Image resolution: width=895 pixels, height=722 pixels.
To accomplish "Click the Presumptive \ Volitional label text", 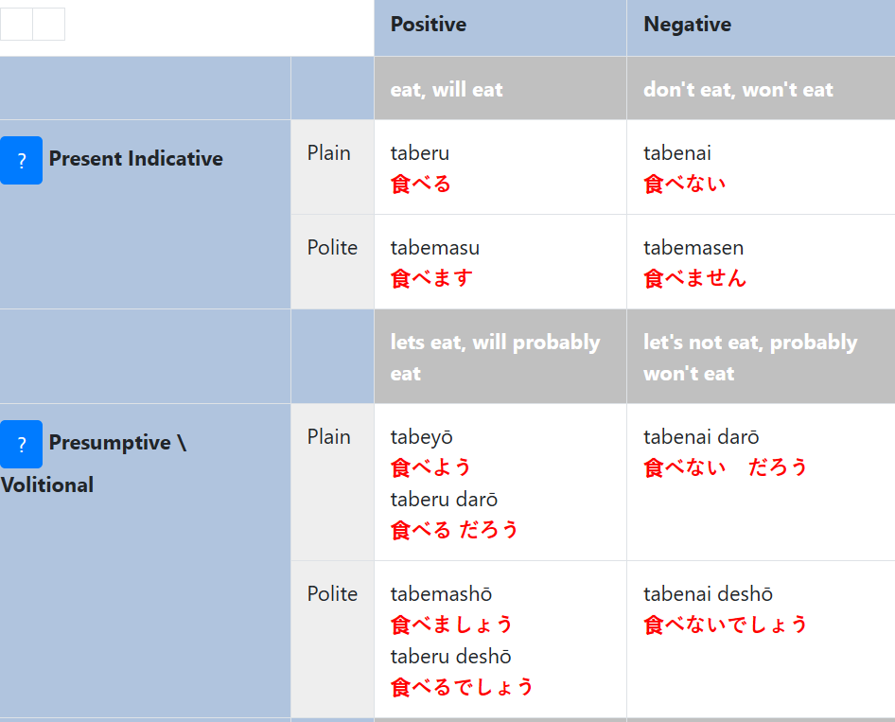I will [116, 443].
